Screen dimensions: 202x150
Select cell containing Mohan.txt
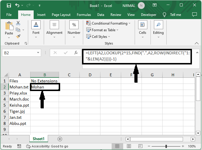20,87
